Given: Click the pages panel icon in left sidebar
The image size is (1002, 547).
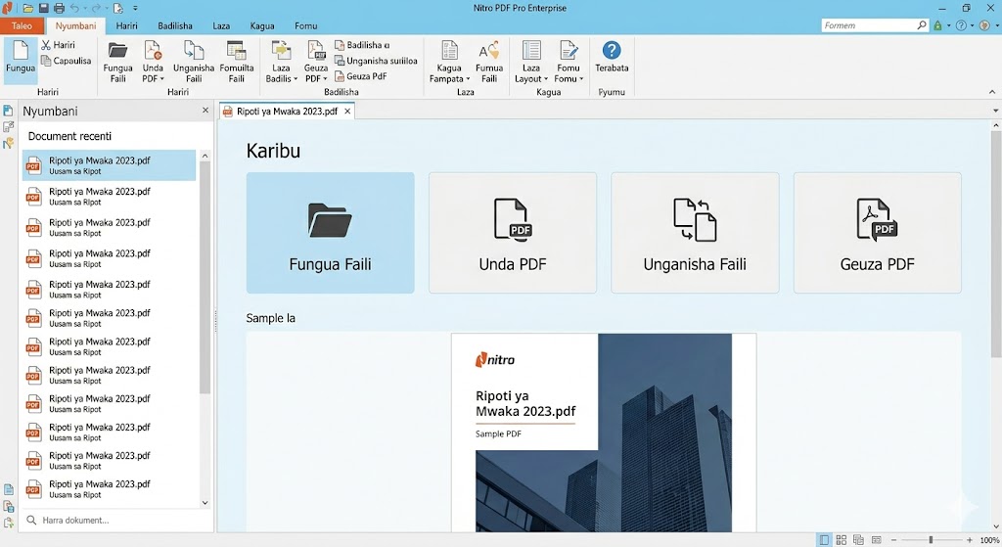Looking at the screenshot, I should click(x=8, y=111).
